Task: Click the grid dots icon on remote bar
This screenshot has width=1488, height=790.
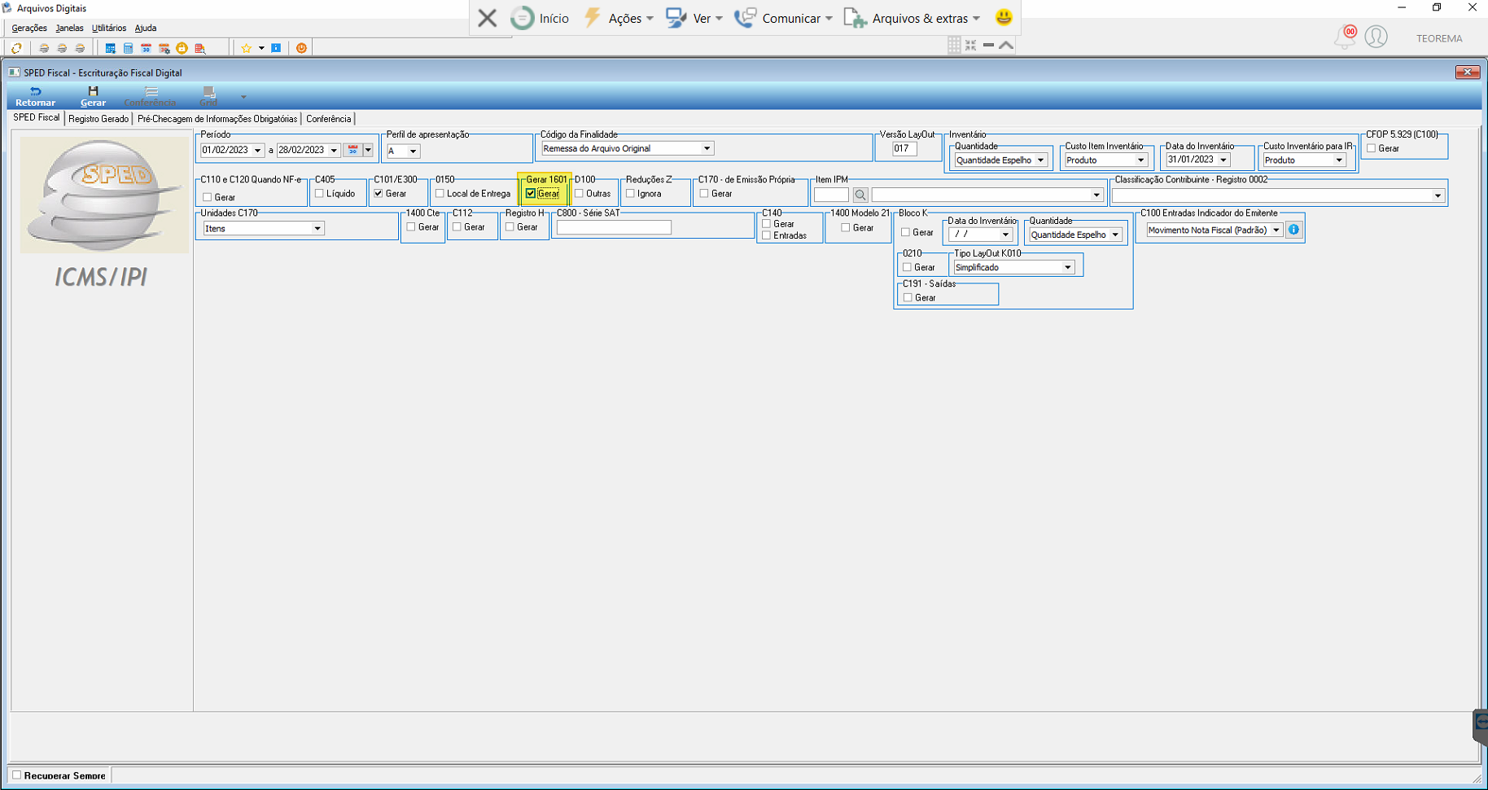Action: [954, 46]
